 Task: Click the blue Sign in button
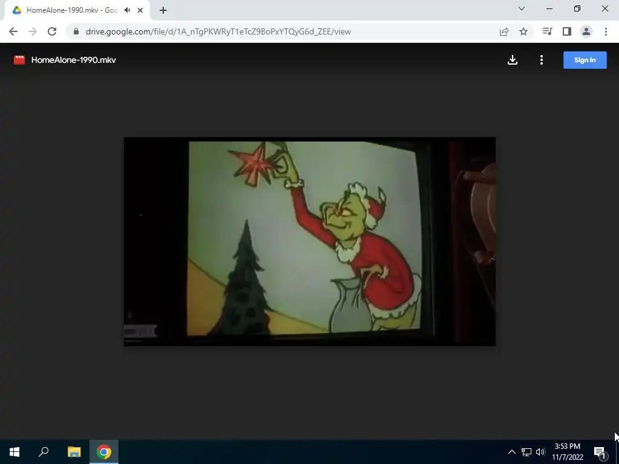[x=585, y=60]
